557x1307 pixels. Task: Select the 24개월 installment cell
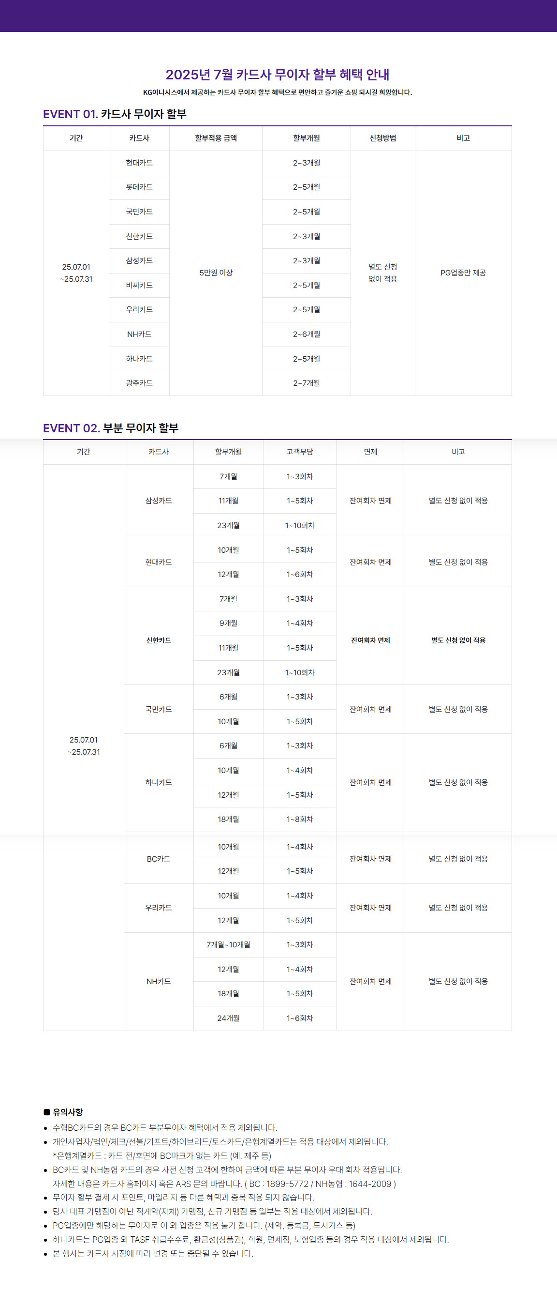tap(228, 1018)
